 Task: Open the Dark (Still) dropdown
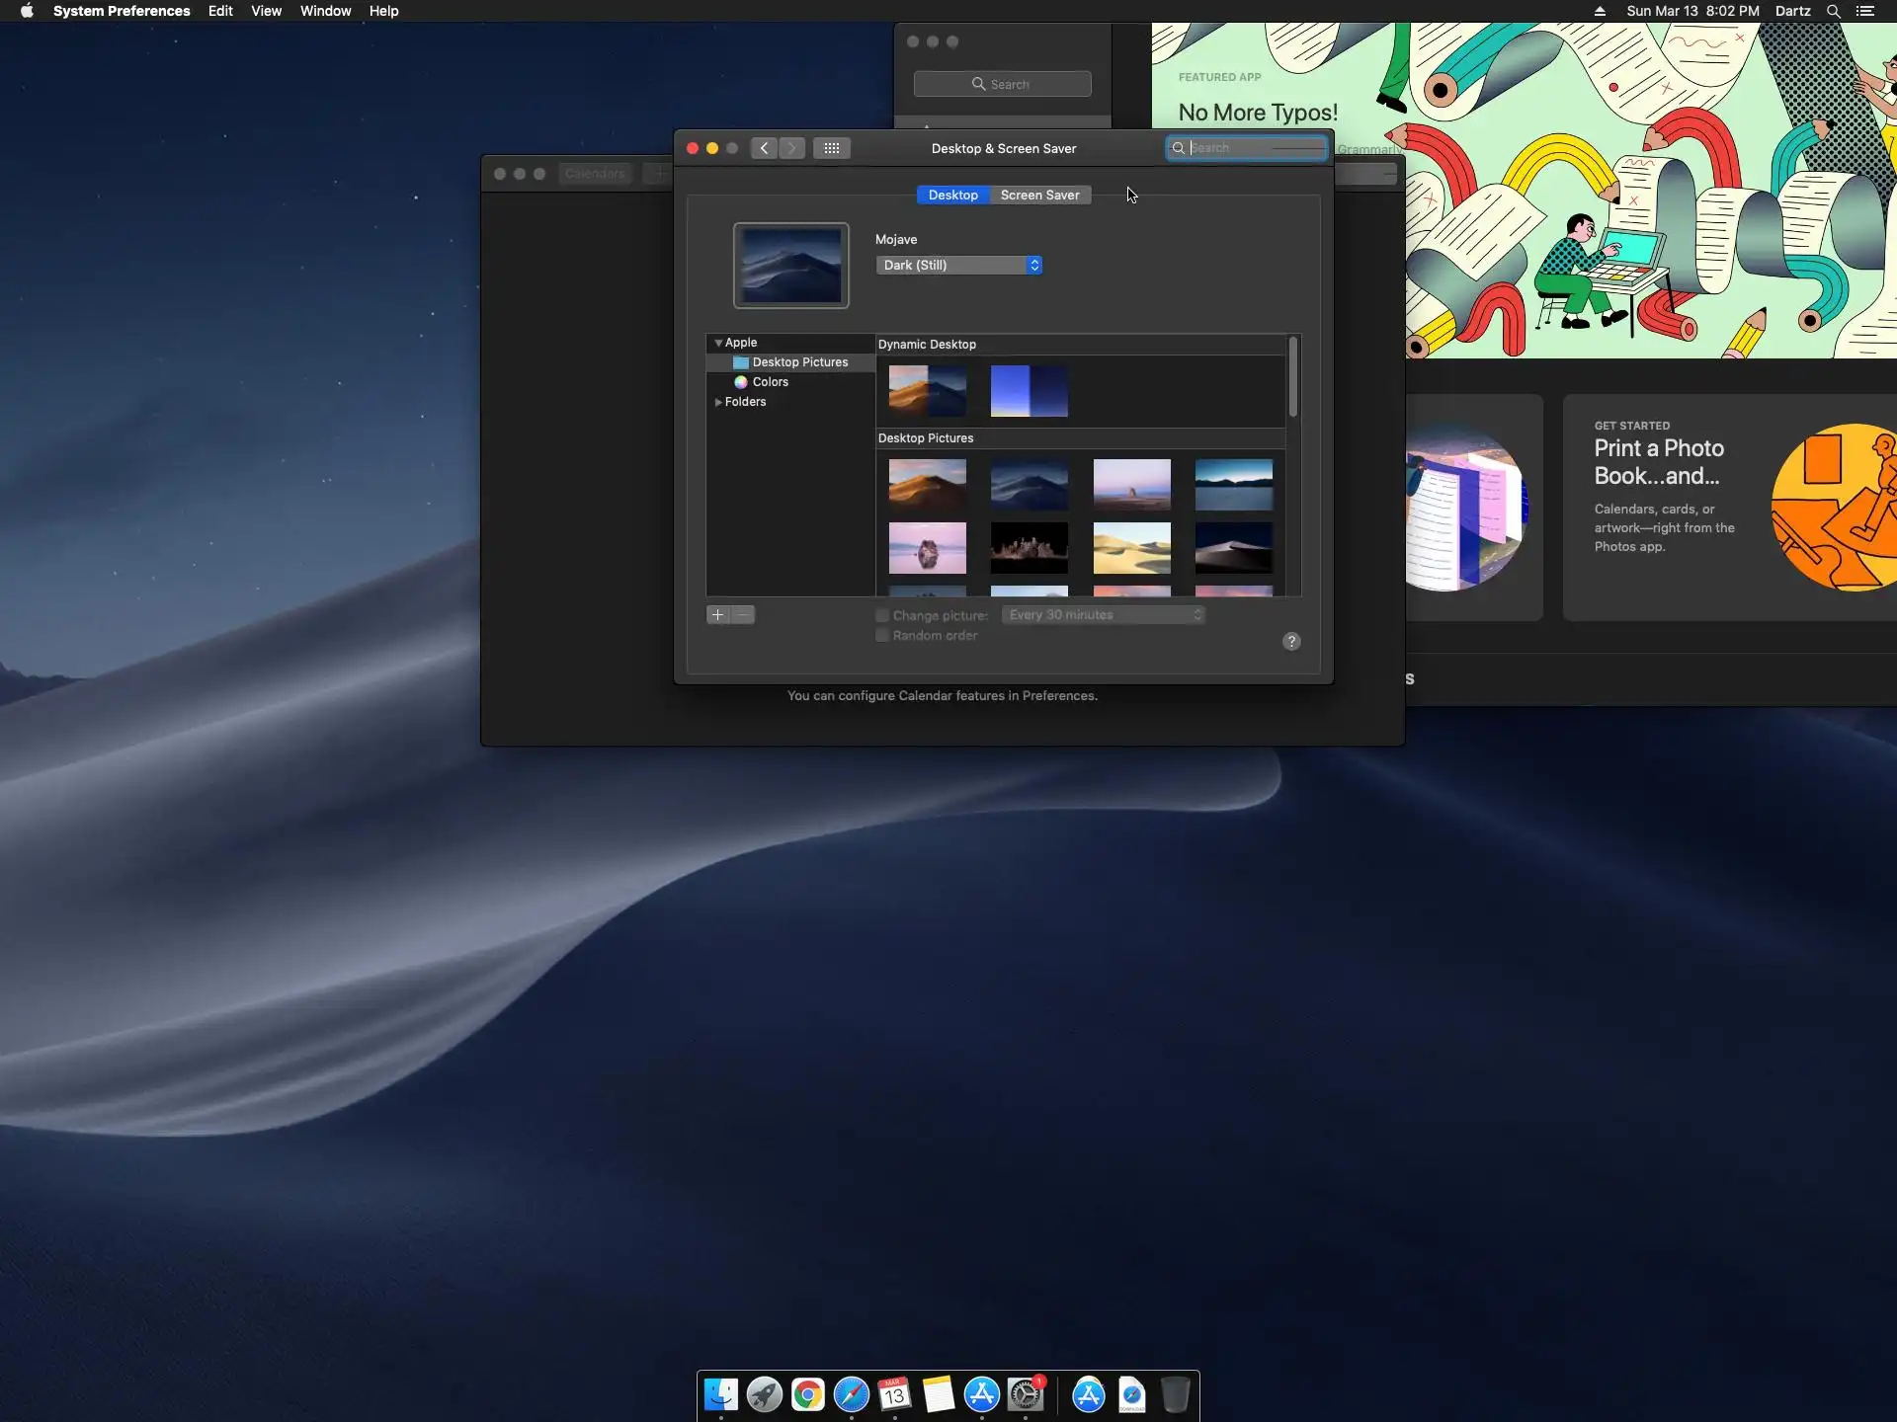click(x=958, y=265)
